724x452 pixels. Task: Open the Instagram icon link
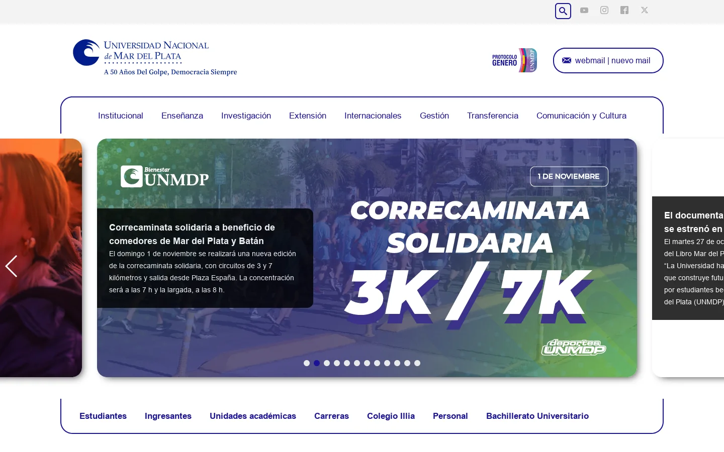(604, 10)
